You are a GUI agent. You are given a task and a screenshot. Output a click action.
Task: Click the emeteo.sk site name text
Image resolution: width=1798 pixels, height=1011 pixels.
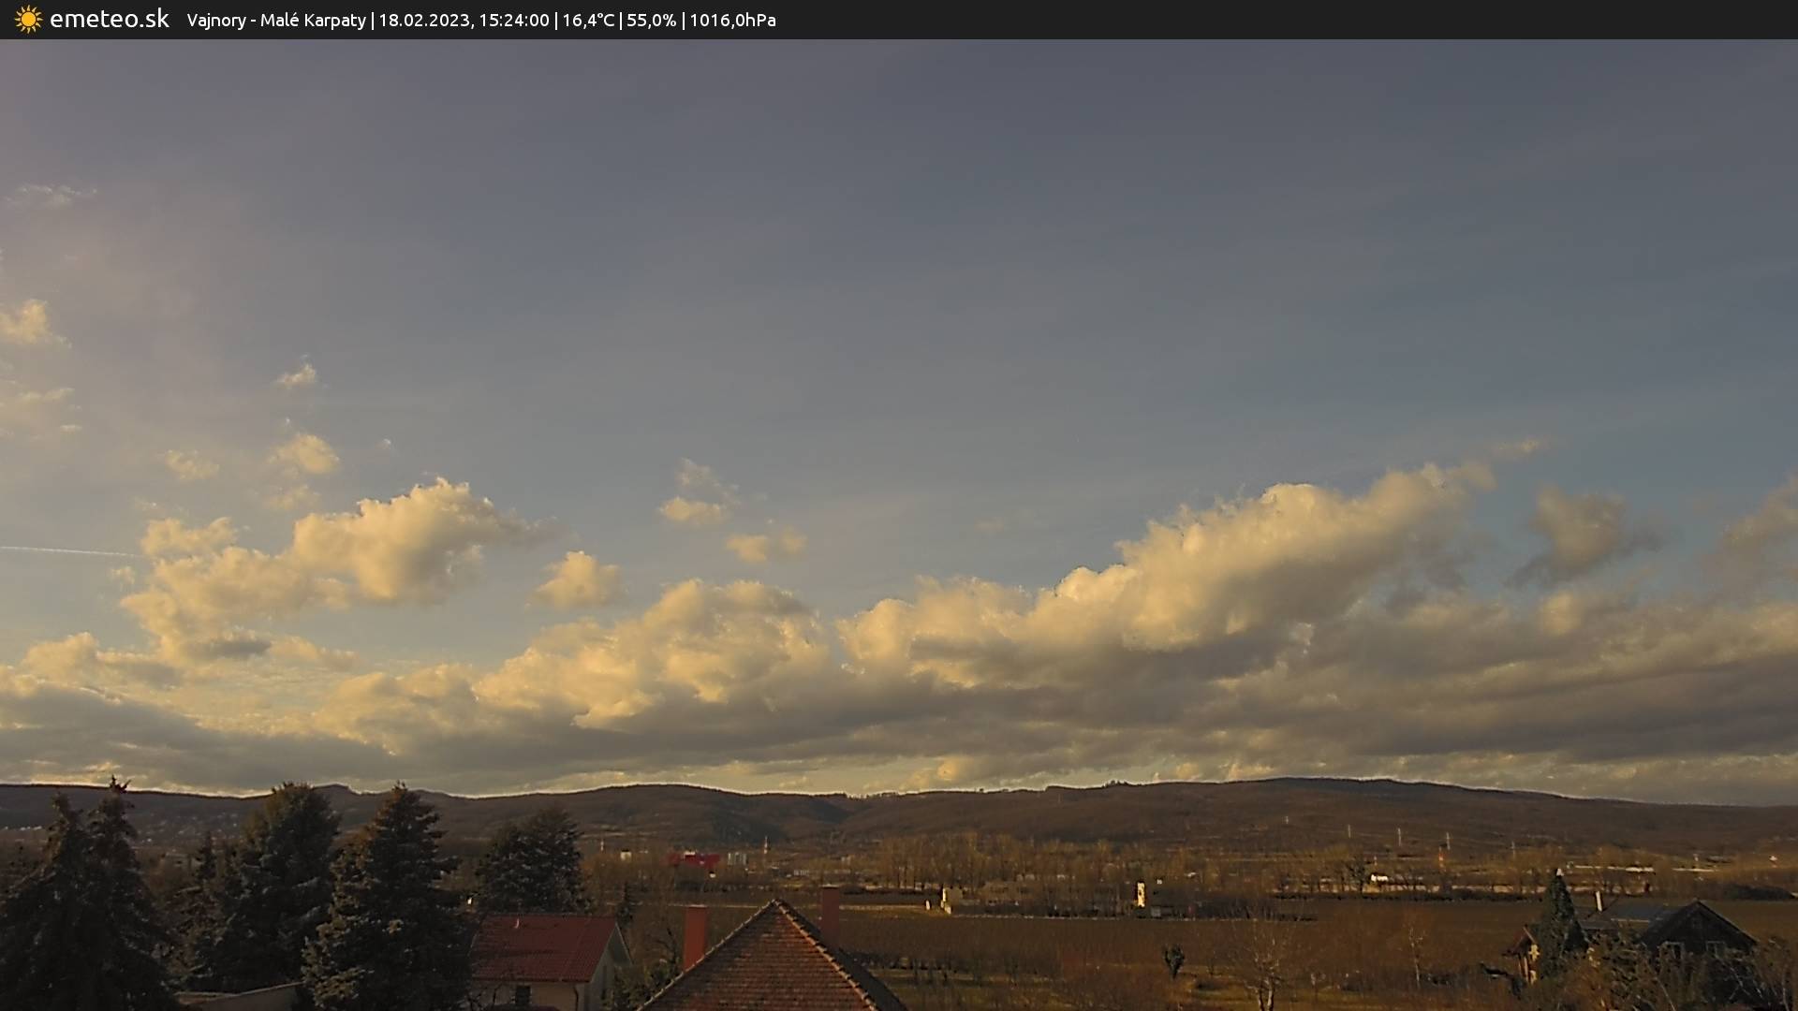coord(110,20)
